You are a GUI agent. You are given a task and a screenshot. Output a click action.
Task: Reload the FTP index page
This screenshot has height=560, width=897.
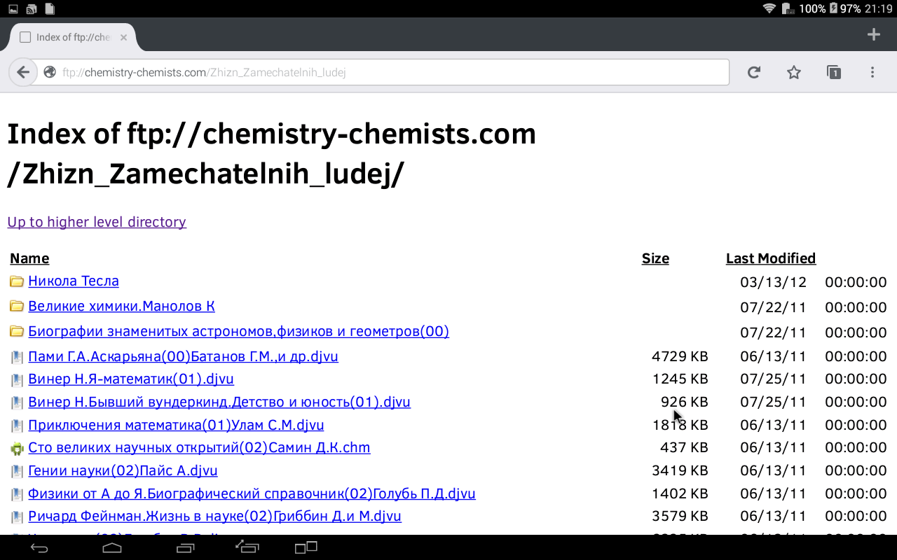pyautogui.click(x=754, y=72)
